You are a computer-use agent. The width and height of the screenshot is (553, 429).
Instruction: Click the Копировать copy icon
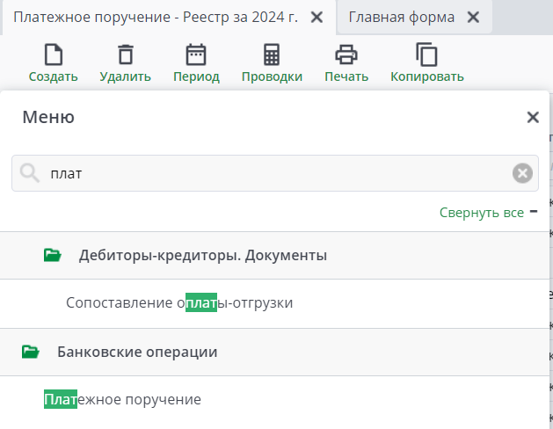[x=426, y=55]
